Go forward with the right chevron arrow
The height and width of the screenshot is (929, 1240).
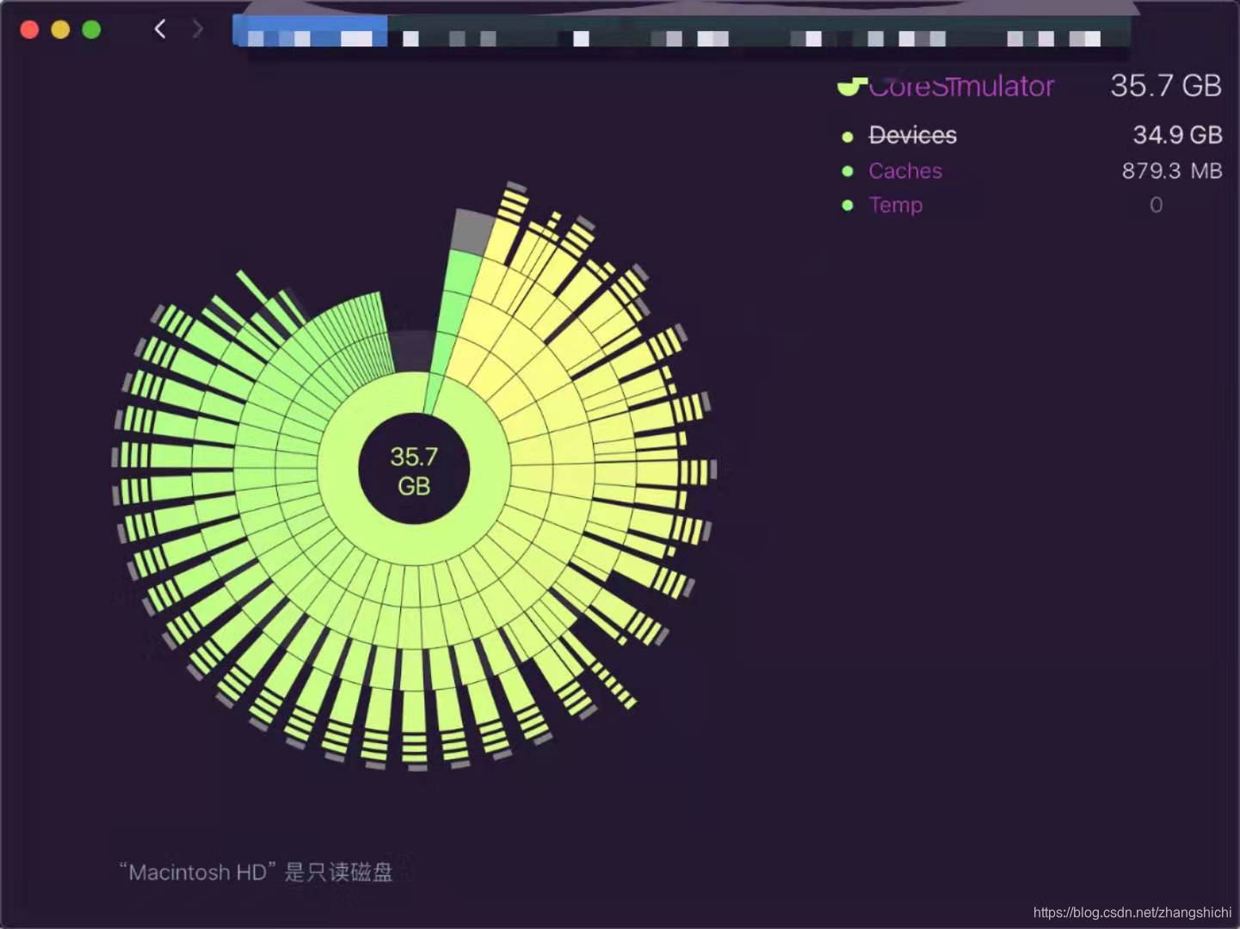click(x=197, y=29)
